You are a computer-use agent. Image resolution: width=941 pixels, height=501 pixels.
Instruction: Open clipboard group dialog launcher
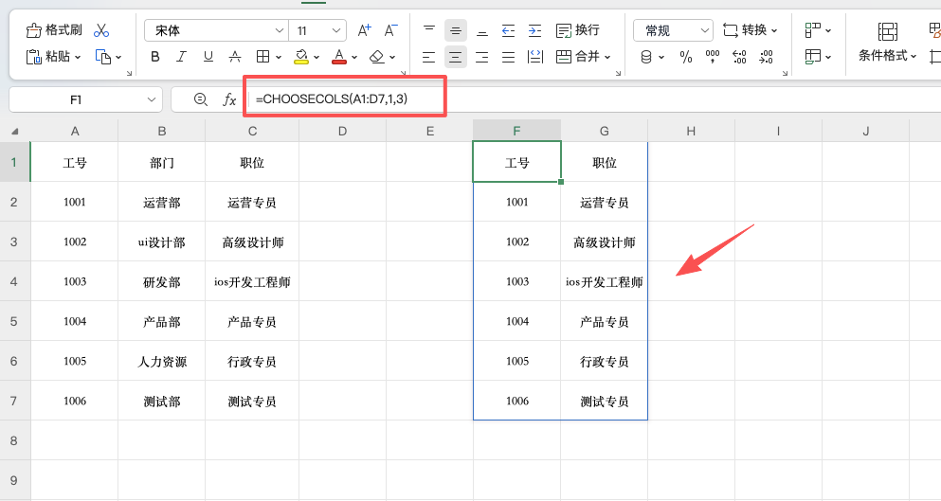click(x=129, y=73)
